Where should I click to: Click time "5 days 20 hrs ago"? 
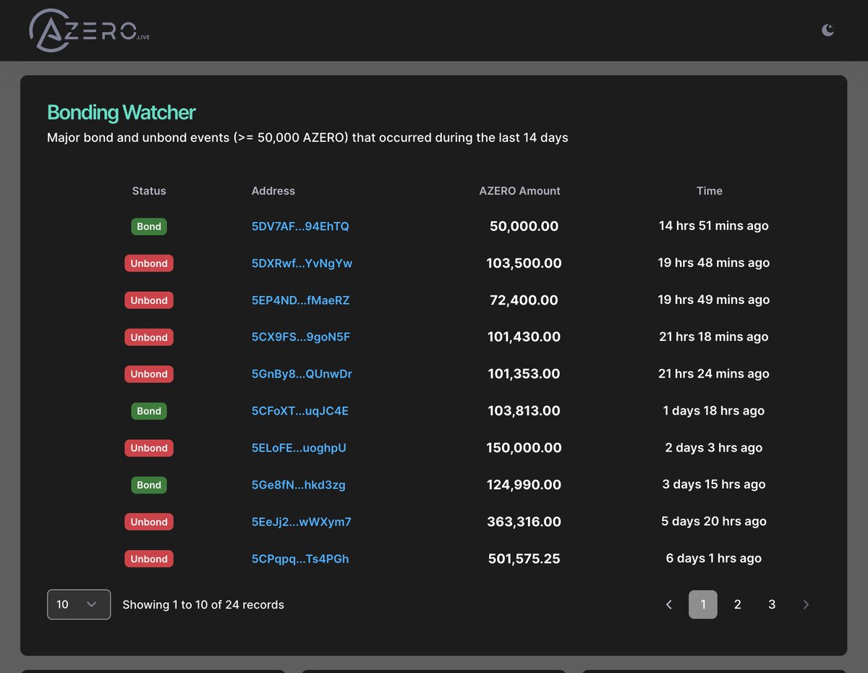pyautogui.click(x=714, y=521)
